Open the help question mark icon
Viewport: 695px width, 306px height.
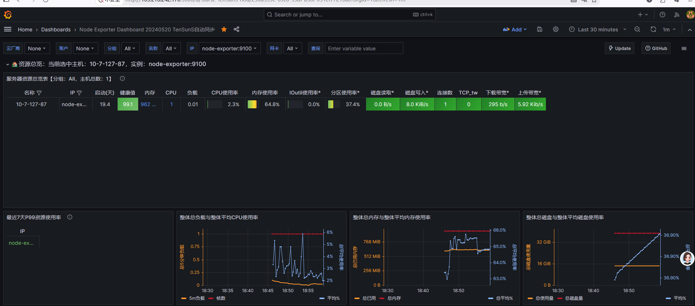(662, 15)
